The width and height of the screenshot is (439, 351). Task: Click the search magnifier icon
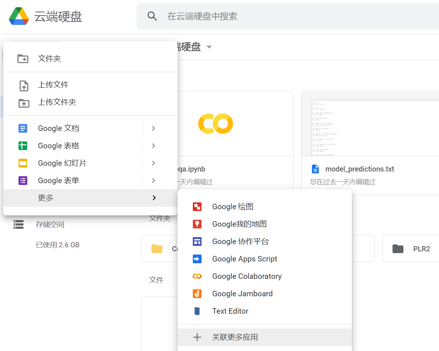[152, 16]
